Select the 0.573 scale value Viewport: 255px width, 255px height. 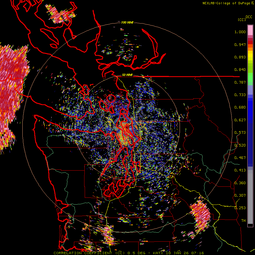(240, 133)
